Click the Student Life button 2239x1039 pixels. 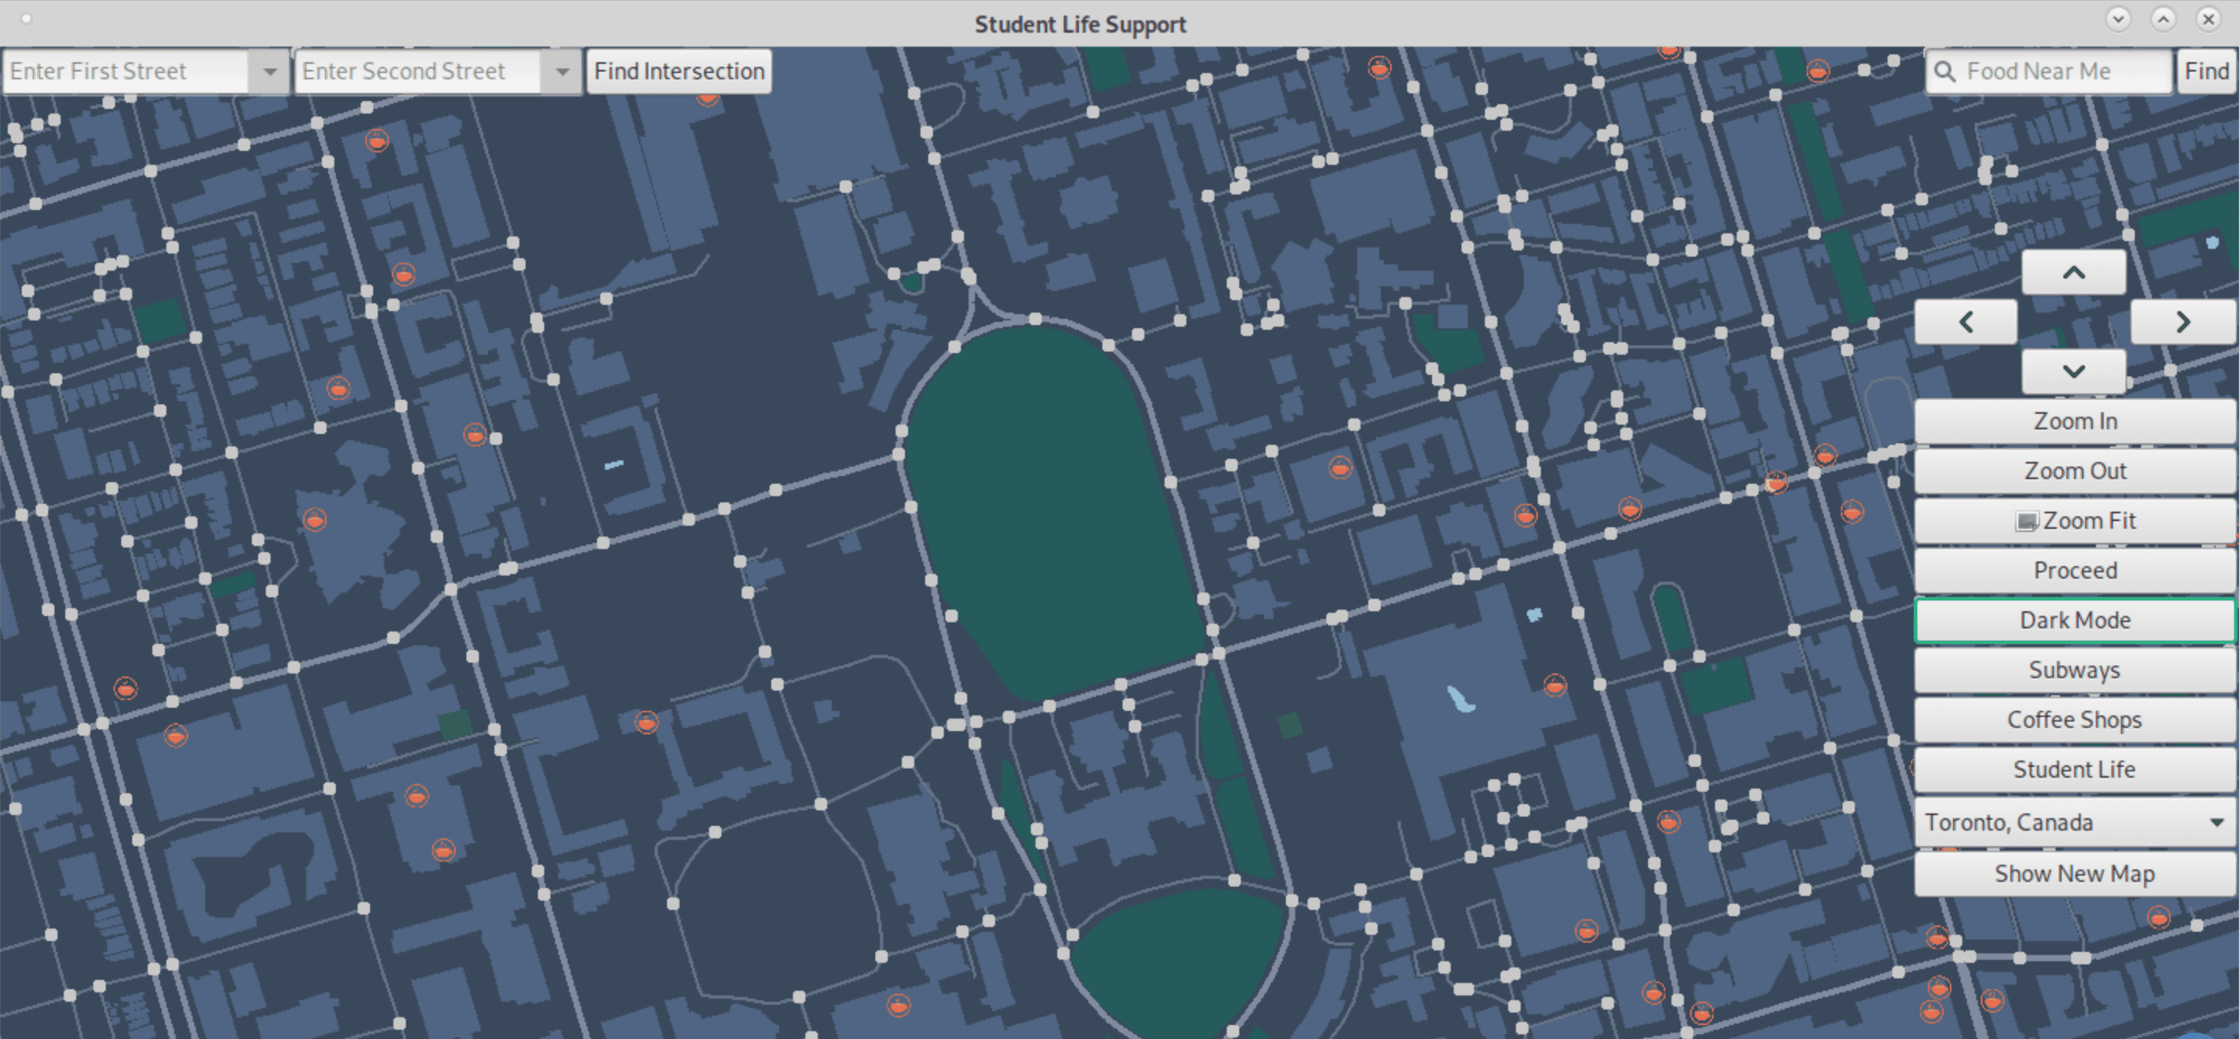2074,769
